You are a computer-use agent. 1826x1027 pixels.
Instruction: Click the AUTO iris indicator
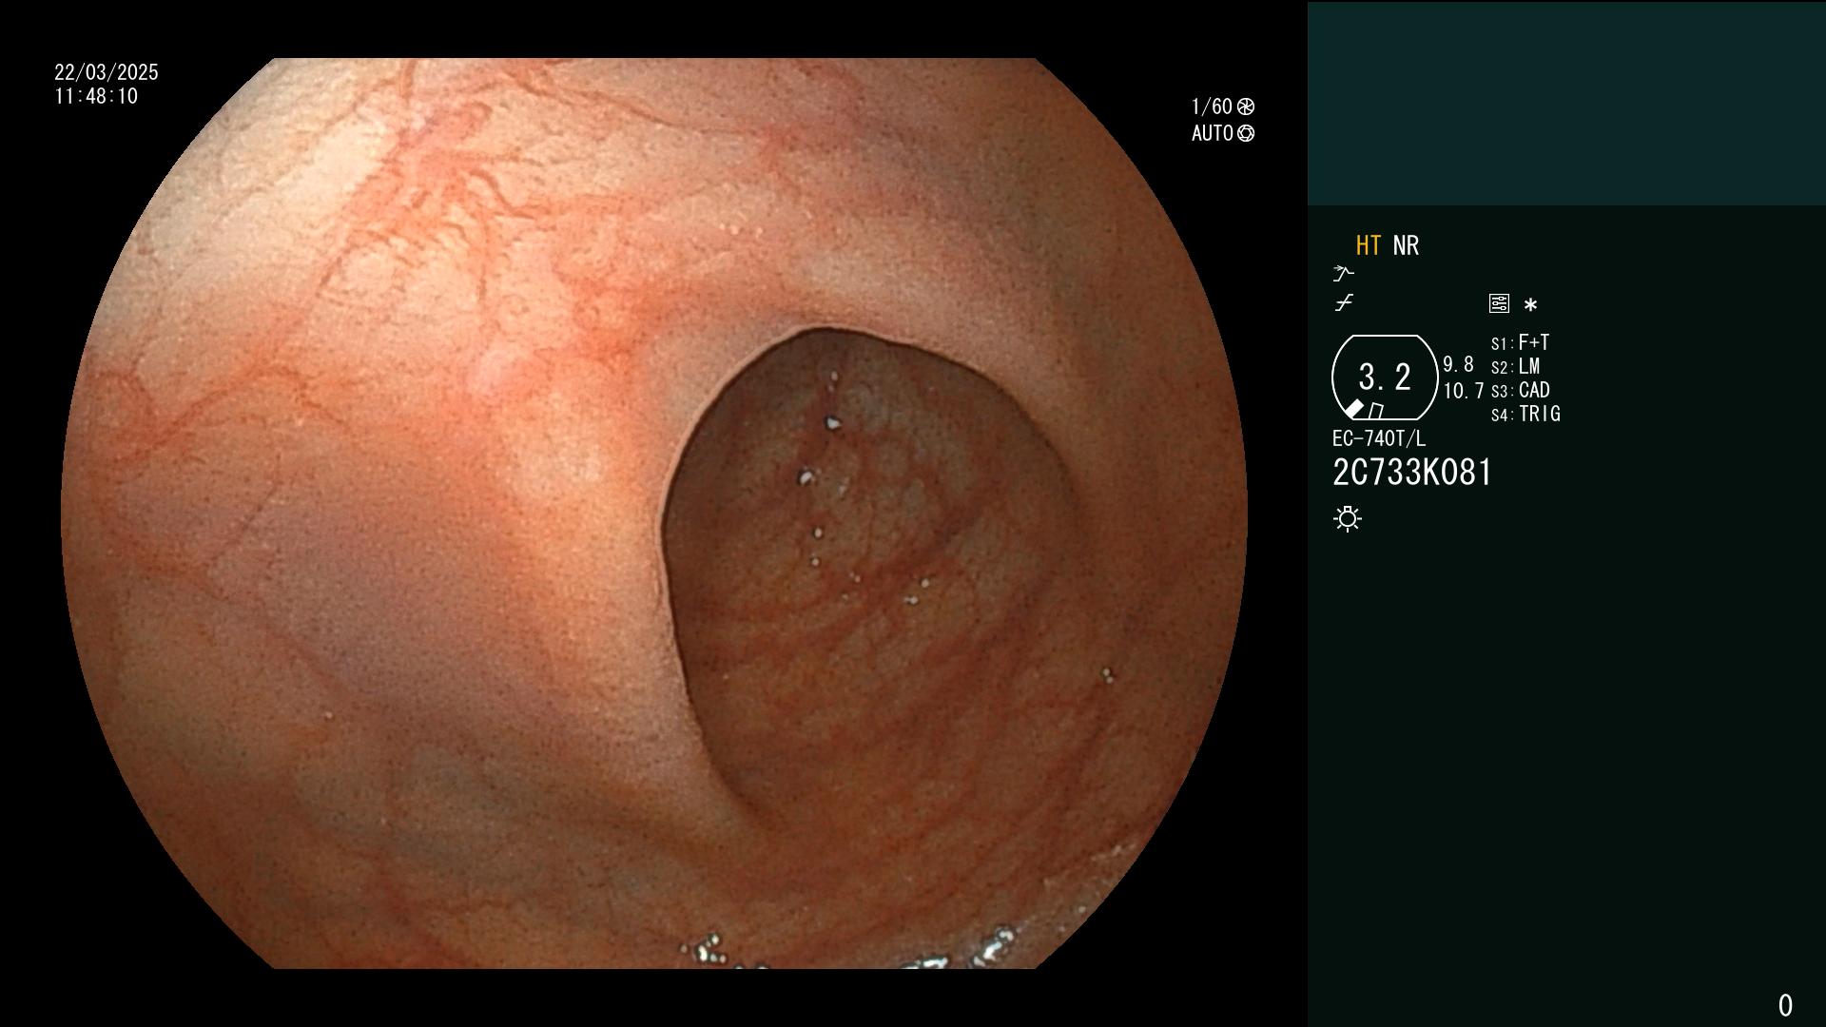[1223, 133]
